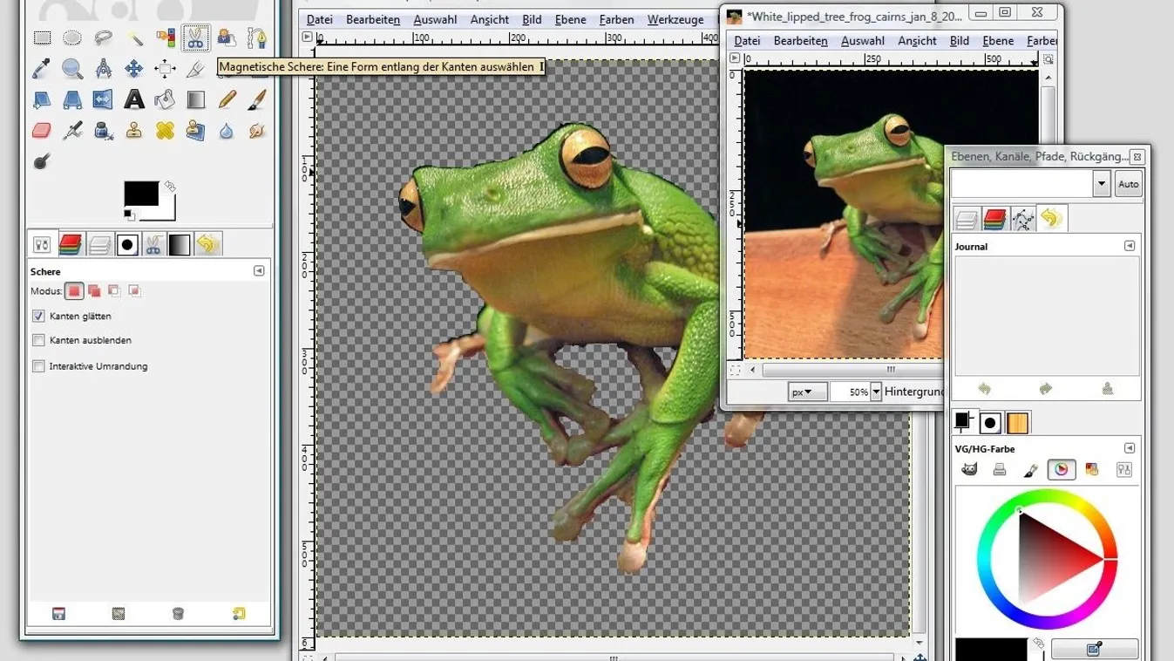Open the Journal panel menu arrow
Viewport: 1174px width, 661px height.
pos(1130,247)
